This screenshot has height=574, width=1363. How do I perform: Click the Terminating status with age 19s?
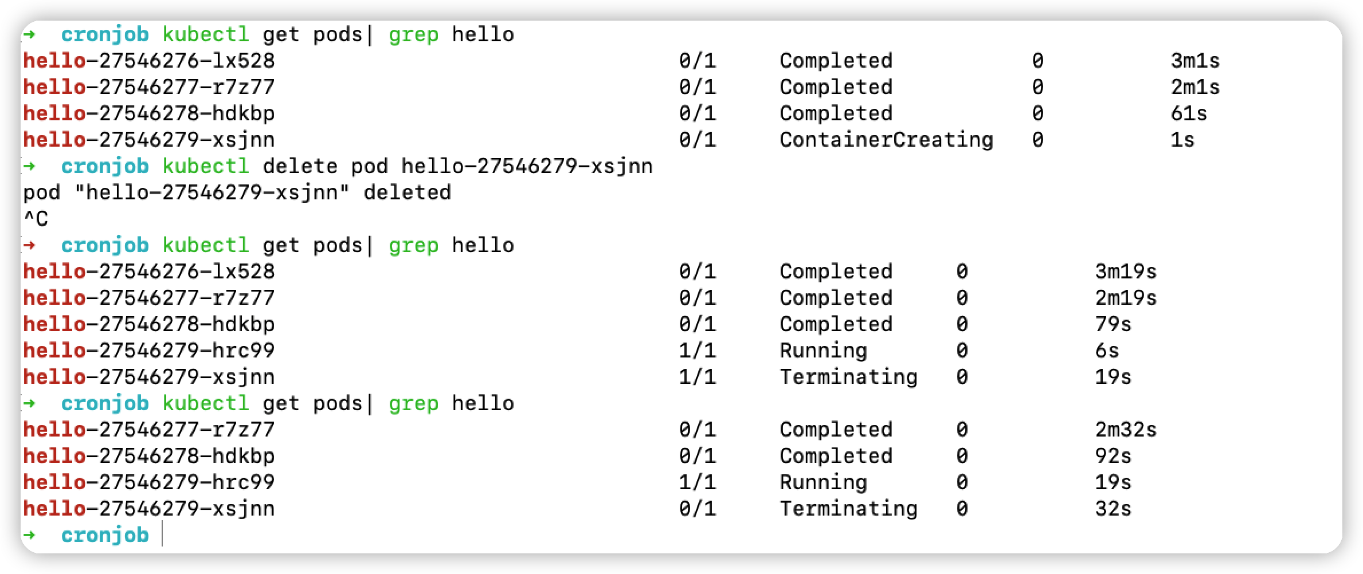(x=848, y=378)
